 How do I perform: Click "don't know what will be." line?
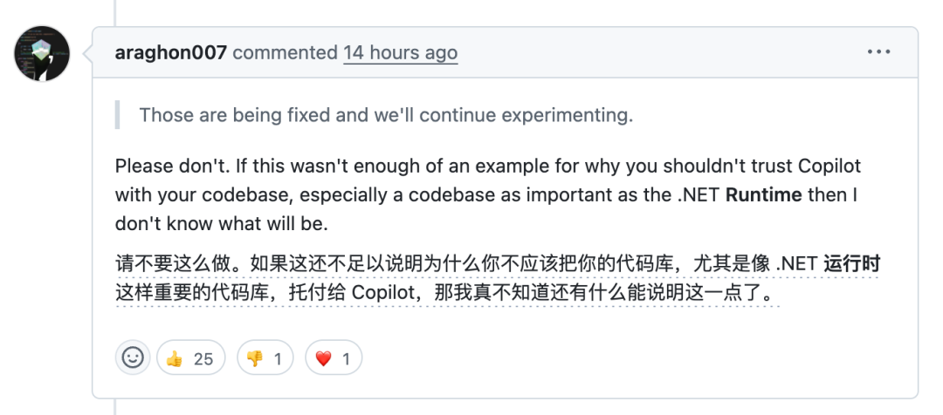click(x=221, y=223)
